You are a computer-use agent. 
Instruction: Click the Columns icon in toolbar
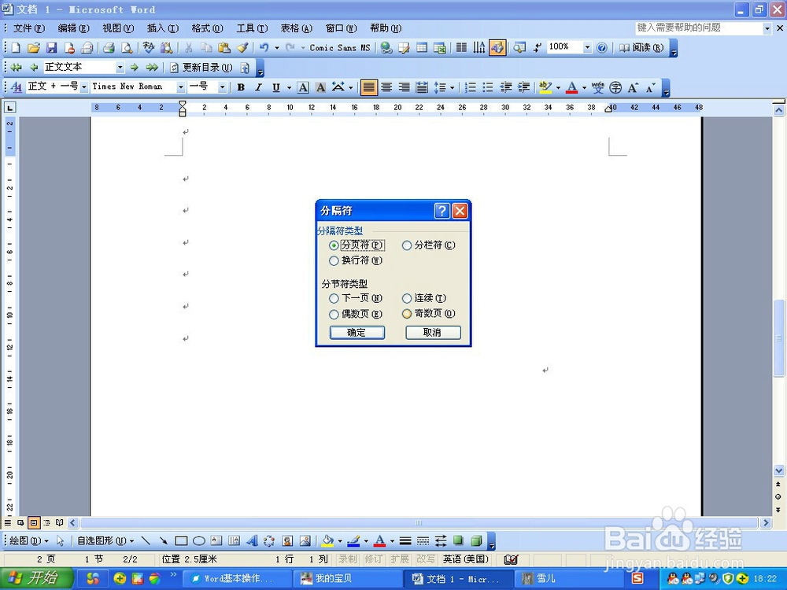coord(461,48)
